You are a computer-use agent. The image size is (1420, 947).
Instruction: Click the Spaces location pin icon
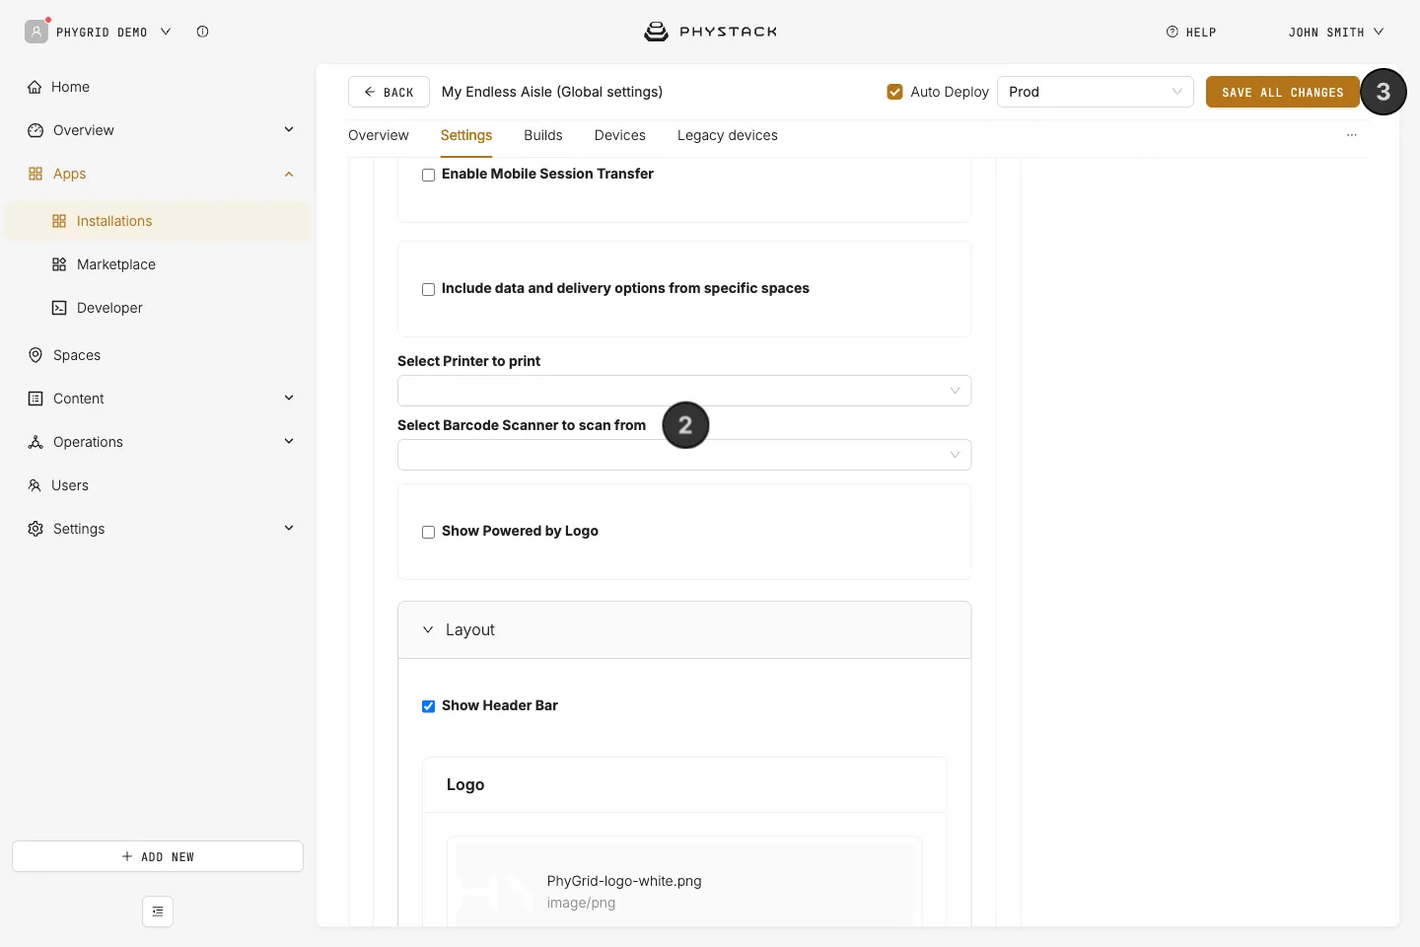coord(35,355)
